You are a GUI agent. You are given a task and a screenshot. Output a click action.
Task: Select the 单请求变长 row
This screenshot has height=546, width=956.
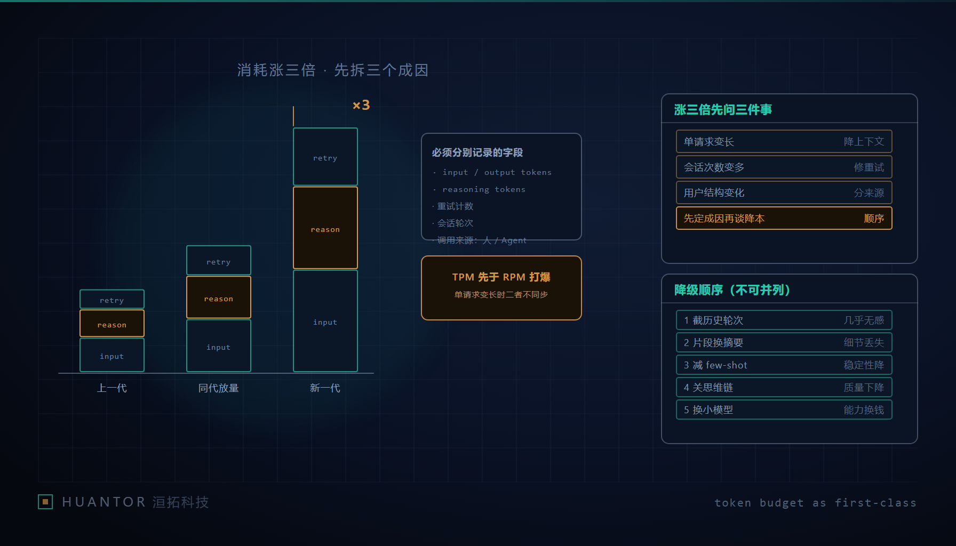click(x=784, y=141)
